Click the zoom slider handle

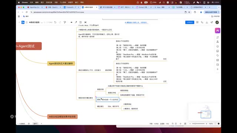pyautogui.click(x=195, y=123)
